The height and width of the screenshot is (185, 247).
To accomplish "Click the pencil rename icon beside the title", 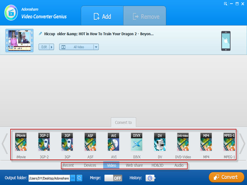I will click(x=40, y=34).
